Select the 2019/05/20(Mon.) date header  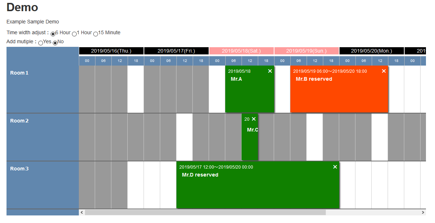pyautogui.click(x=371, y=51)
